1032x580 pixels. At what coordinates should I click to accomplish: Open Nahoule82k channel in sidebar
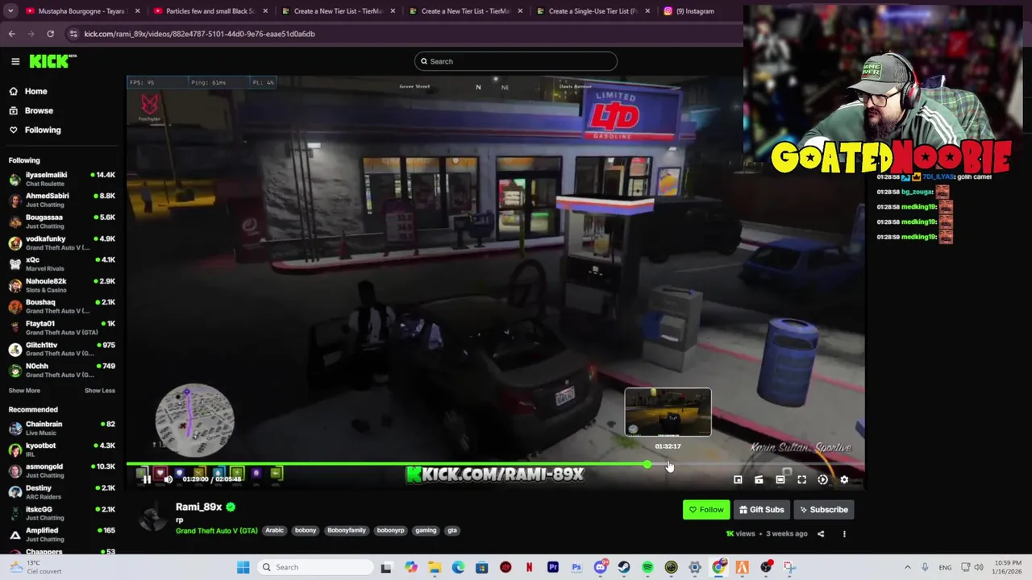[62, 285]
